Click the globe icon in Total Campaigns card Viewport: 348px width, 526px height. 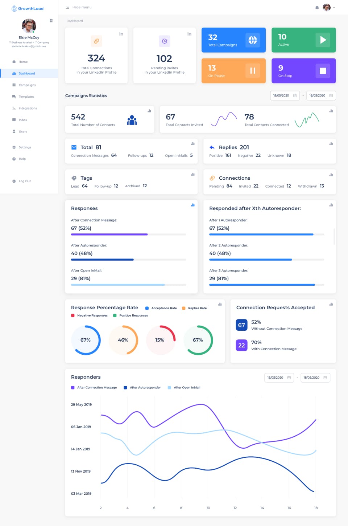253,40
